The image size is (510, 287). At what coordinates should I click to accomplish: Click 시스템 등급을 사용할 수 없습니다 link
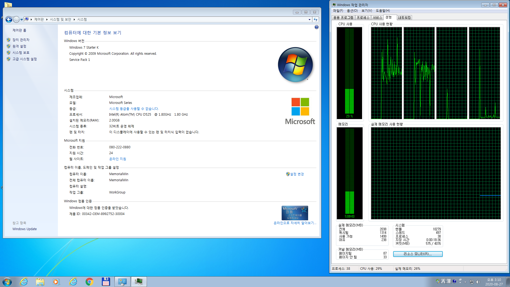point(134,109)
